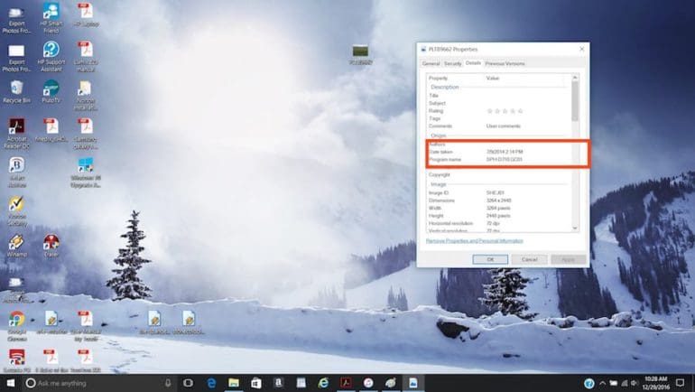The width and height of the screenshot is (695, 392).
Task: Set the first star in Rating
Action: click(x=490, y=111)
